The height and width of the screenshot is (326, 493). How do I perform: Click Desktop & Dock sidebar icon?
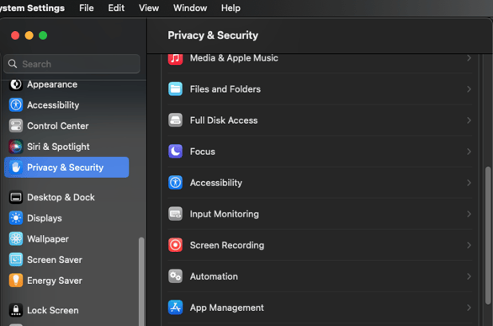tap(16, 197)
